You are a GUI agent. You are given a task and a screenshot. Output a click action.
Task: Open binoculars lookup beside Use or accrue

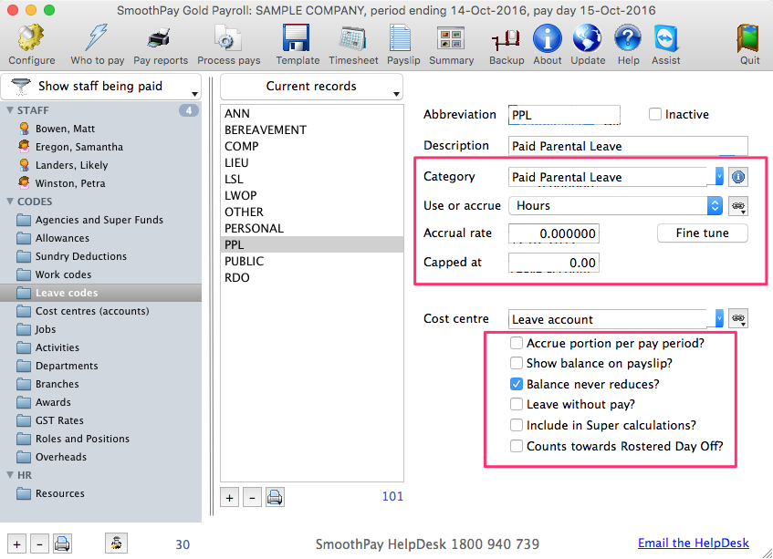738,206
